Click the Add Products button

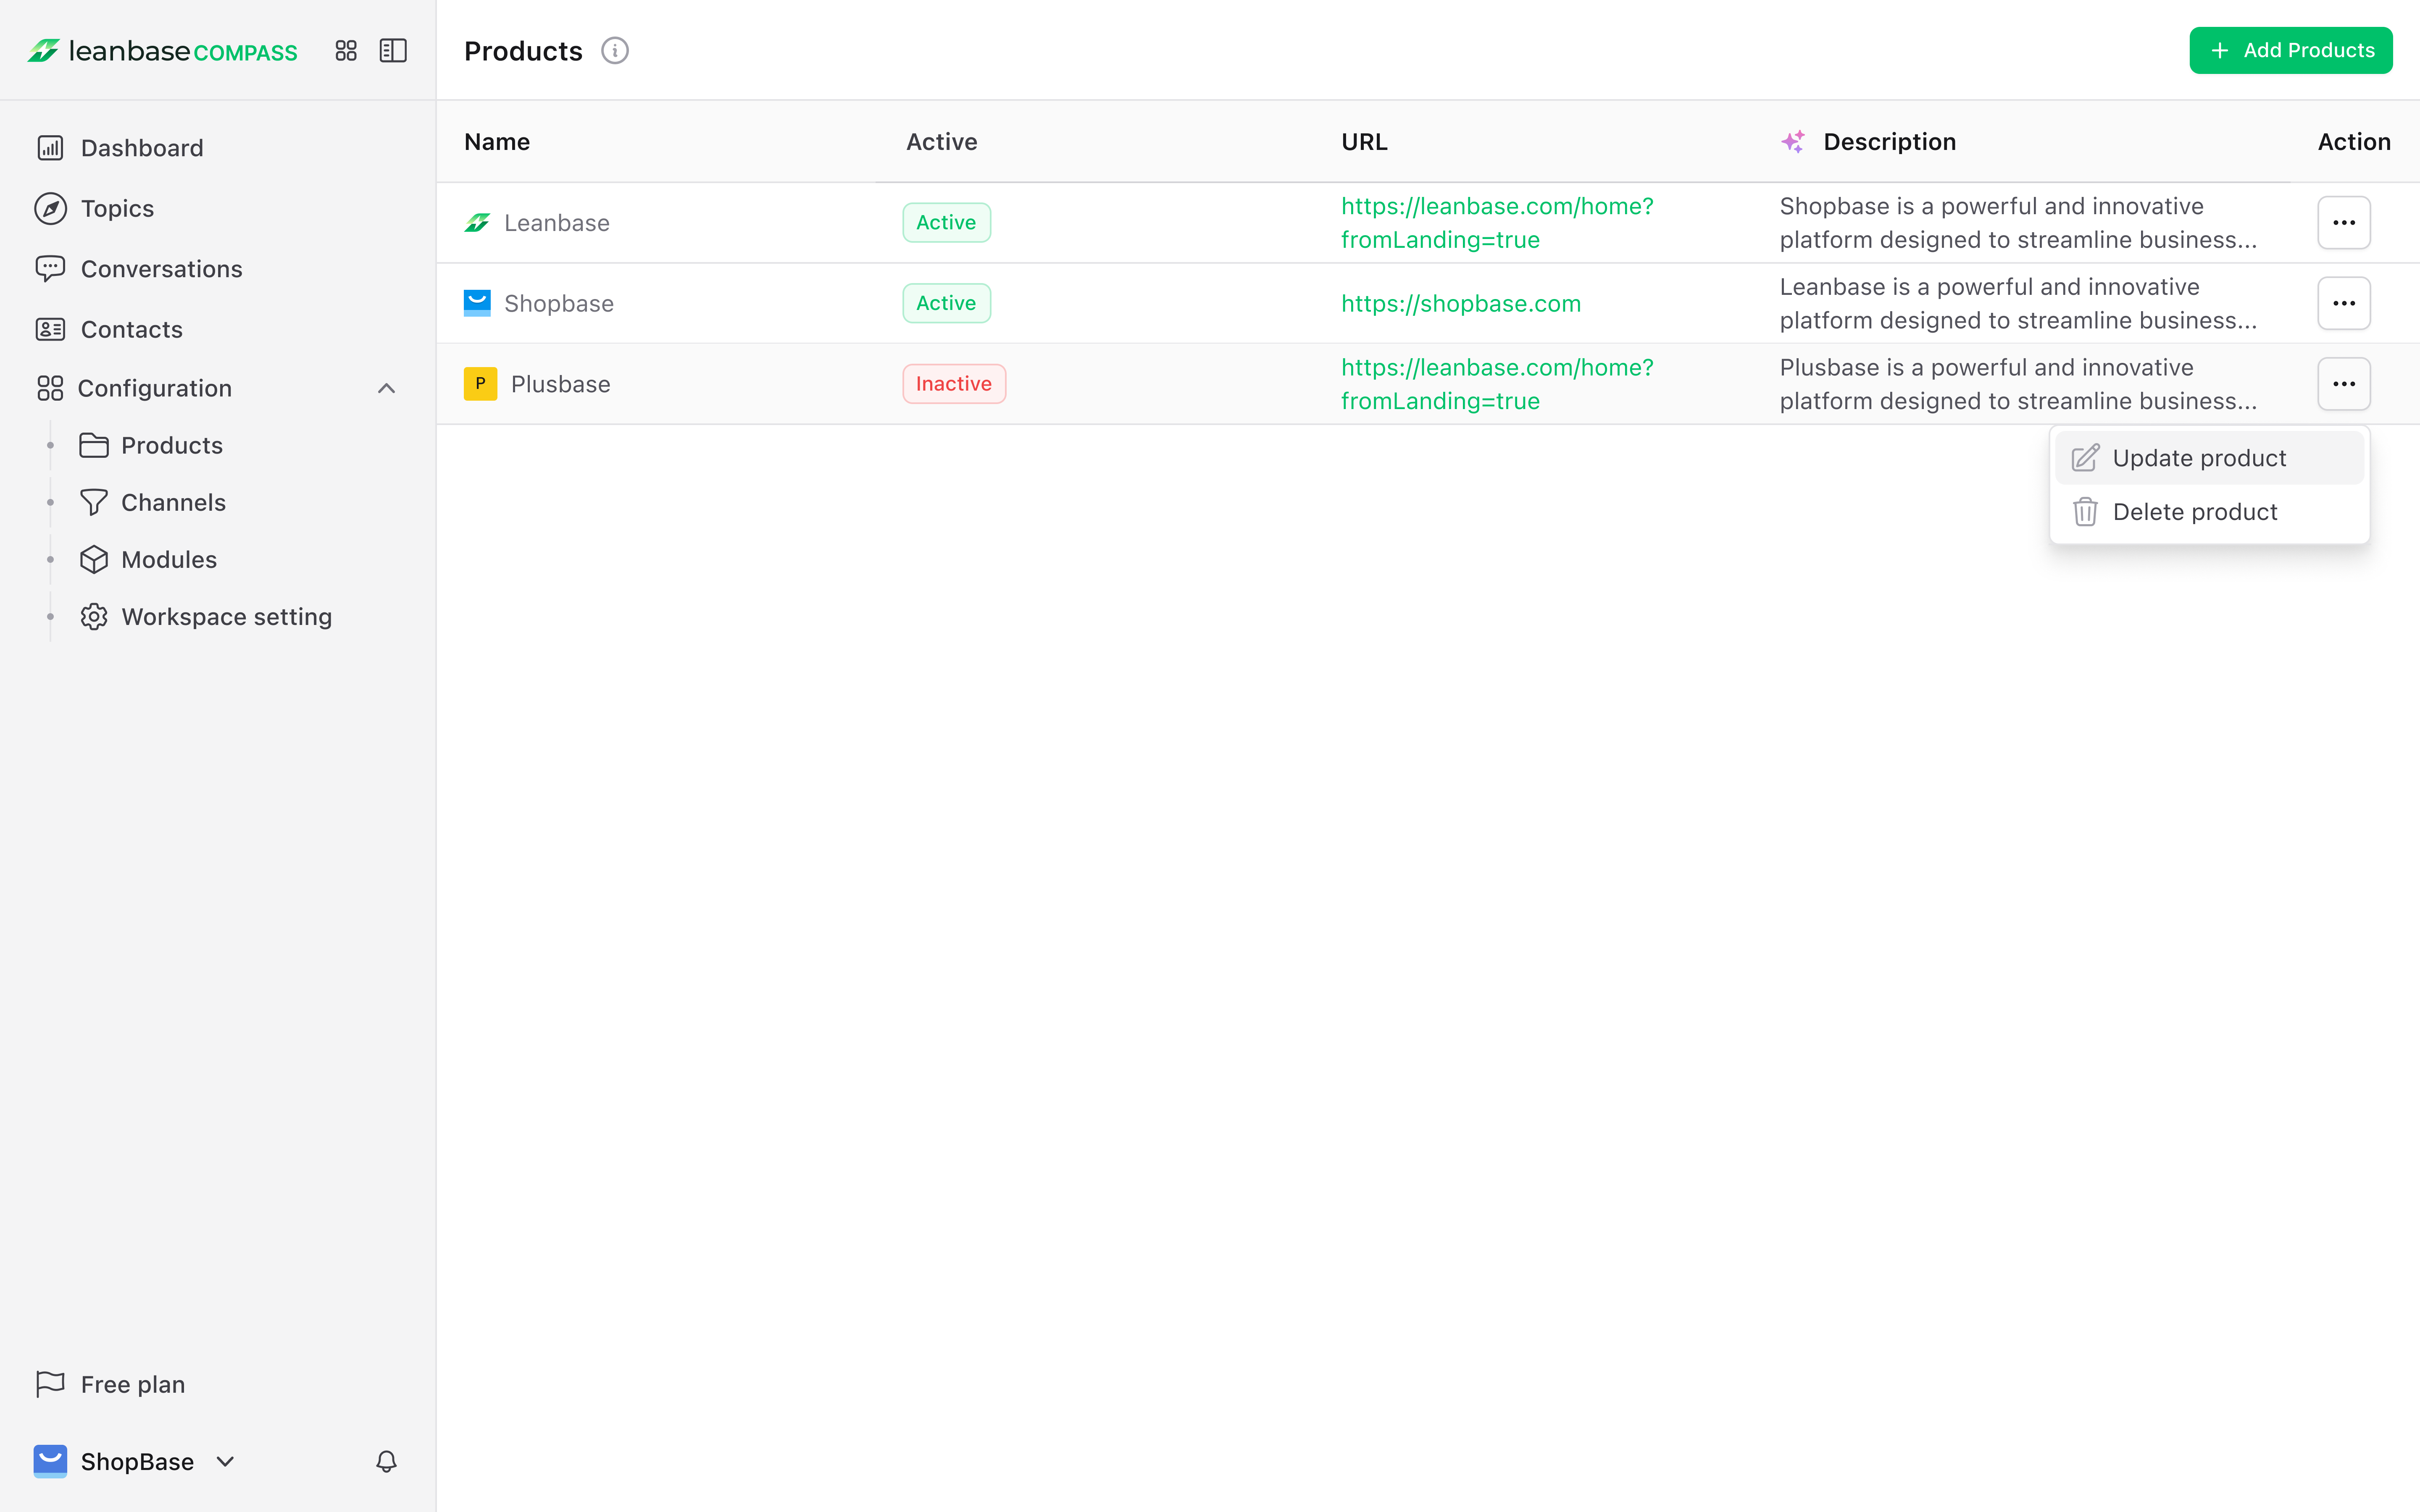tap(2290, 51)
